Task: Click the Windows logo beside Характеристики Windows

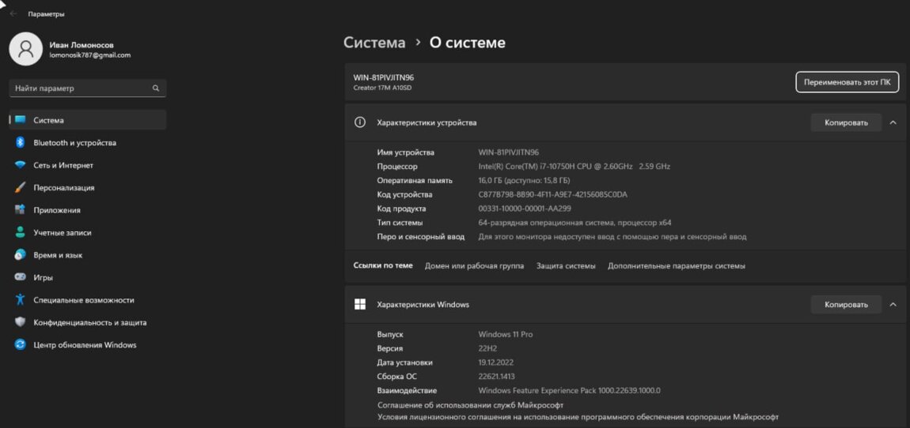Action: (360, 304)
